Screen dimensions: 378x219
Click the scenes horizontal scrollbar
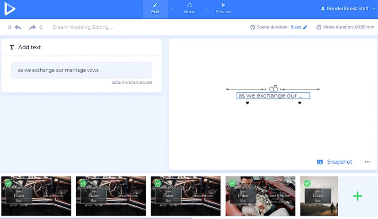tap(97, 218)
